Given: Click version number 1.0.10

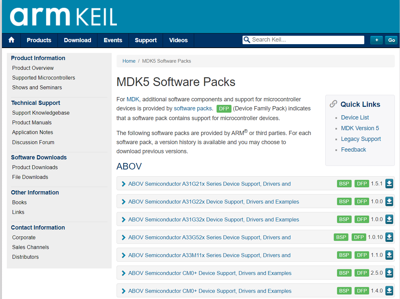Looking at the screenshot, I should click(375, 237).
